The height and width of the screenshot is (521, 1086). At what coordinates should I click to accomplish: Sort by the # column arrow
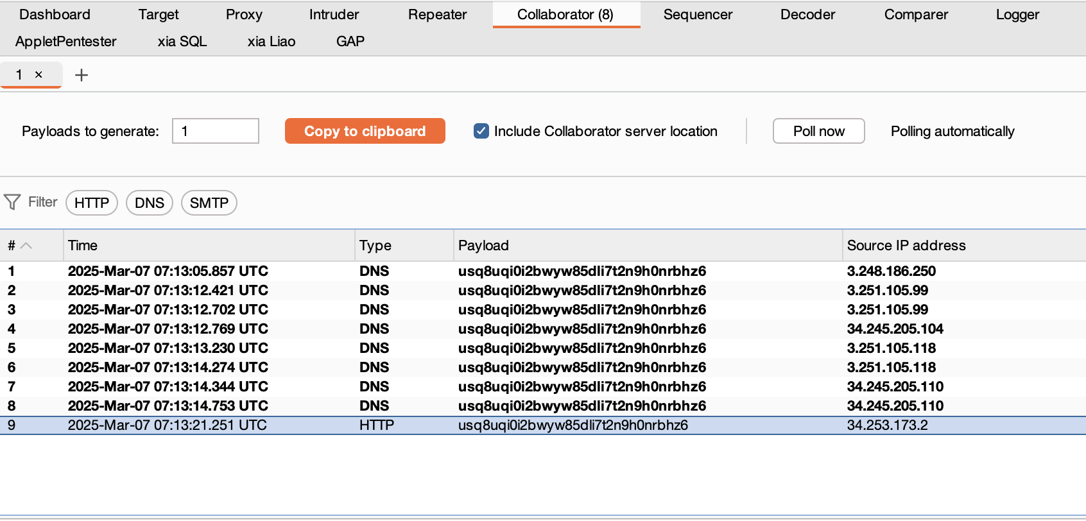click(x=26, y=246)
